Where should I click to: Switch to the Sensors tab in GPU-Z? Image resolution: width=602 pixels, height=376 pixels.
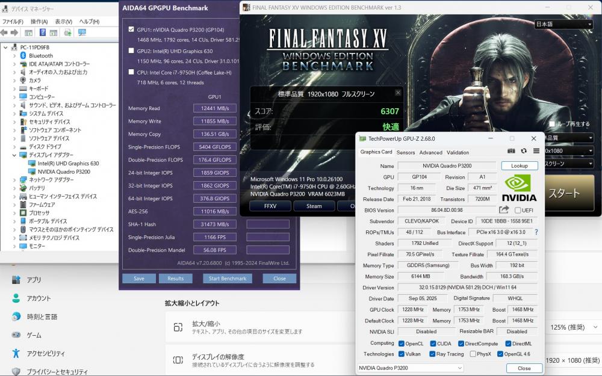[x=406, y=152]
